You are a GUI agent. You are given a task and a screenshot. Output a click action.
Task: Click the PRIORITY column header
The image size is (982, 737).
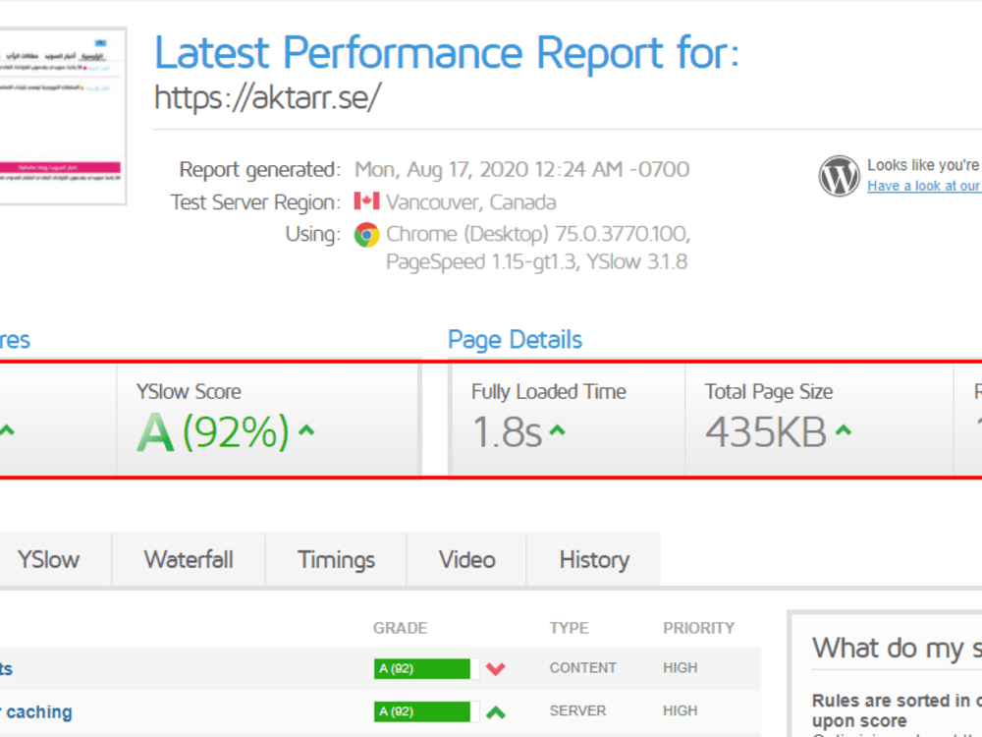pos(699,628)
